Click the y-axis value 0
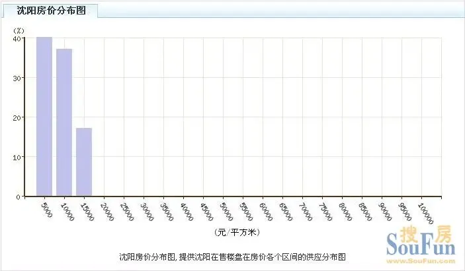This screenshot has width=465, height=271. [x=19, y=197]
